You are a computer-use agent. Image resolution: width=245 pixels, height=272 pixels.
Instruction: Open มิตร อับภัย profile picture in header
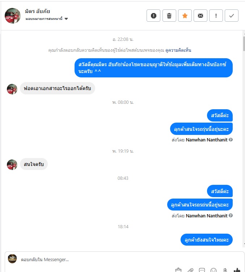pos(13,16)
